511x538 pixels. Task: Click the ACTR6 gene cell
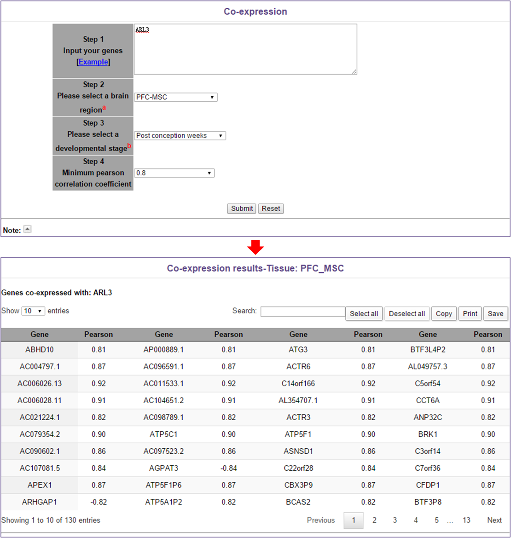[x=298, y=366]
